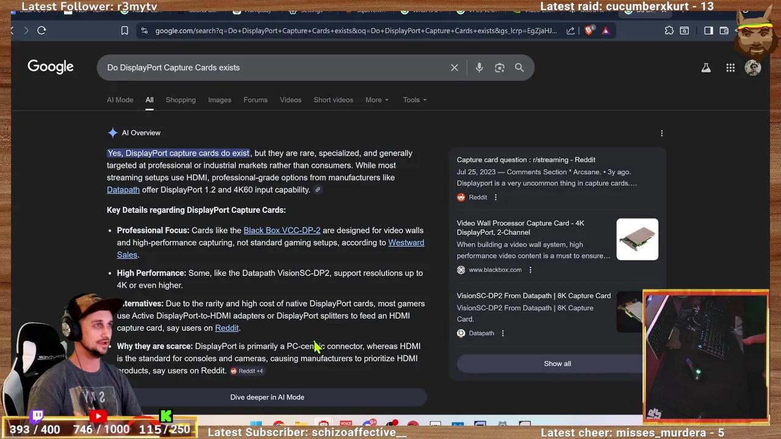Click the AI Overview sparkle icon
Viewport: 781px width, 439px height.
112,133
